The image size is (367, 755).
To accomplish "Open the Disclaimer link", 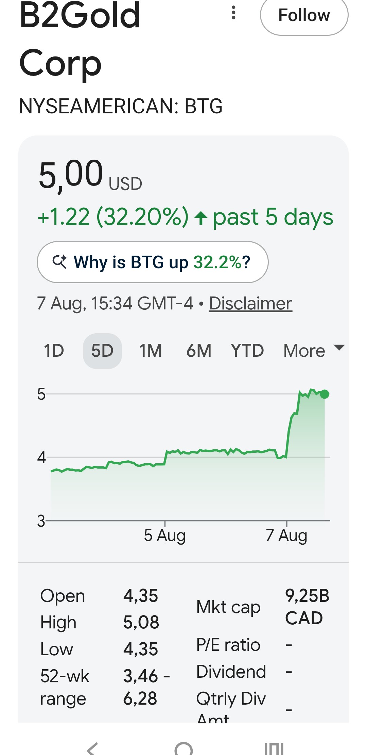I will (250, 303).
